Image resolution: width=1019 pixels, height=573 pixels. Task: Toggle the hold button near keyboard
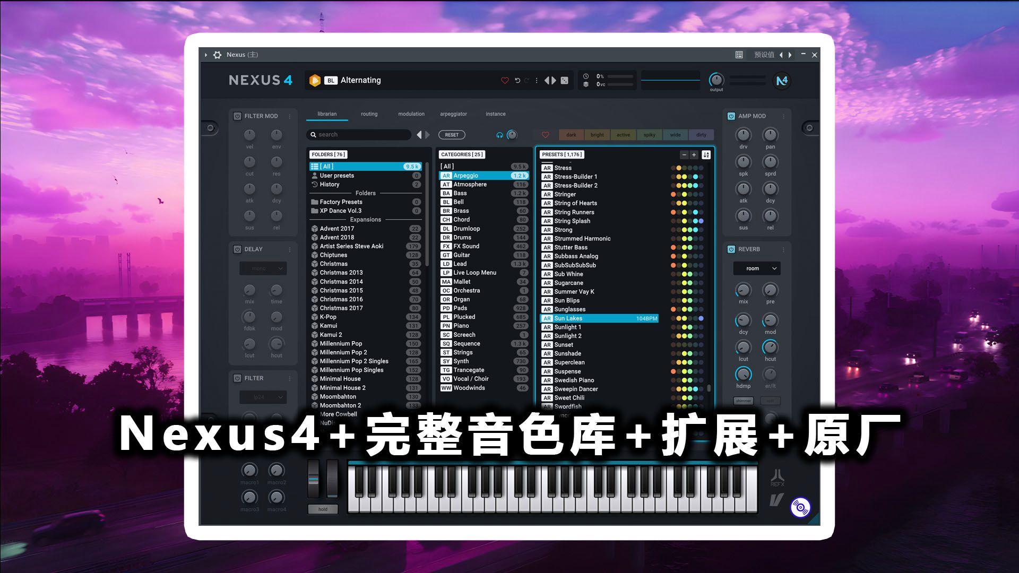(323, 509)
